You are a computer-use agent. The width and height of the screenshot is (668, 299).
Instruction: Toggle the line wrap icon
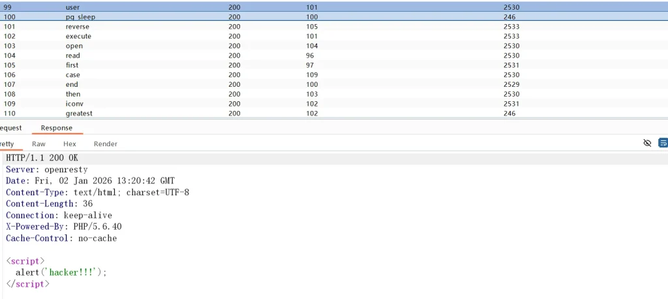(663, 143)
